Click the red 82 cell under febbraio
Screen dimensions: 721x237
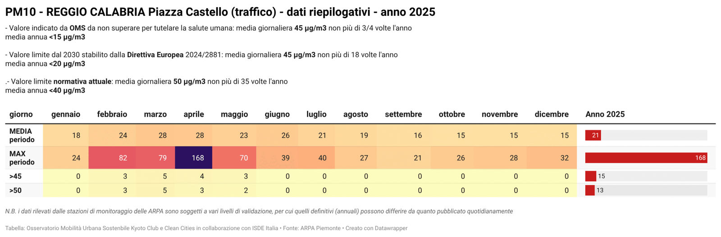(112, 158)
